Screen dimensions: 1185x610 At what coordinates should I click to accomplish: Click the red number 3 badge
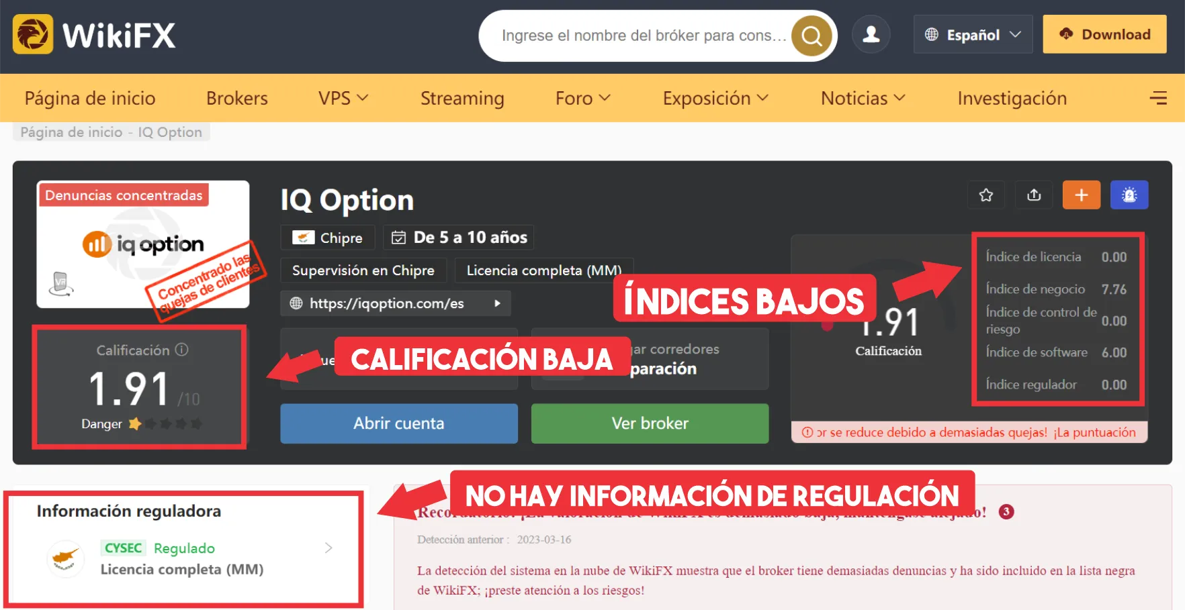coord(1006,511)
